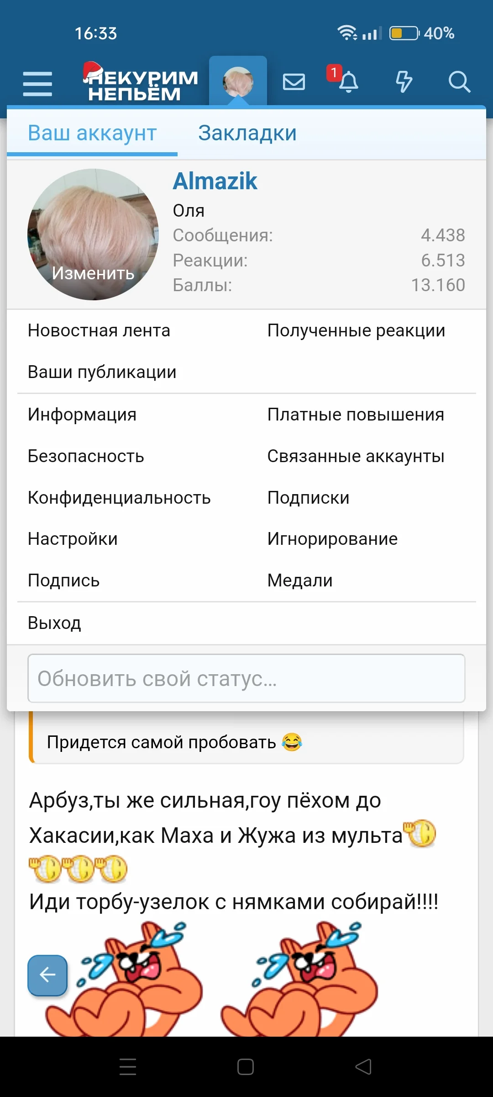Viewport: 493px width, 1097px height.
Task: Click the Обновить свой статус input field
Action: click(x=246, y=679)
